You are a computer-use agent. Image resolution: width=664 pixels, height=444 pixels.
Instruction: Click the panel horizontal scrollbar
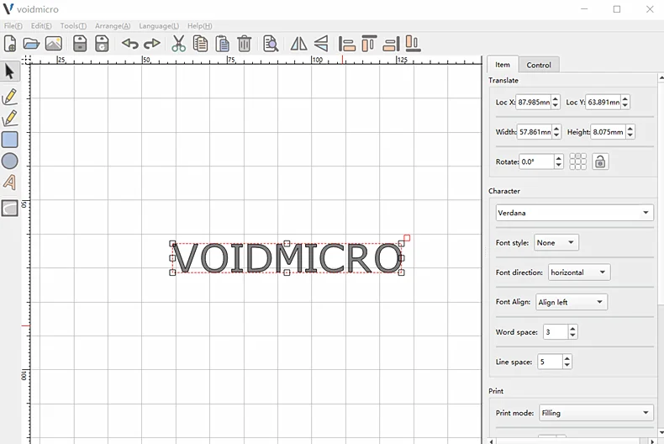(x=572, y=441)
